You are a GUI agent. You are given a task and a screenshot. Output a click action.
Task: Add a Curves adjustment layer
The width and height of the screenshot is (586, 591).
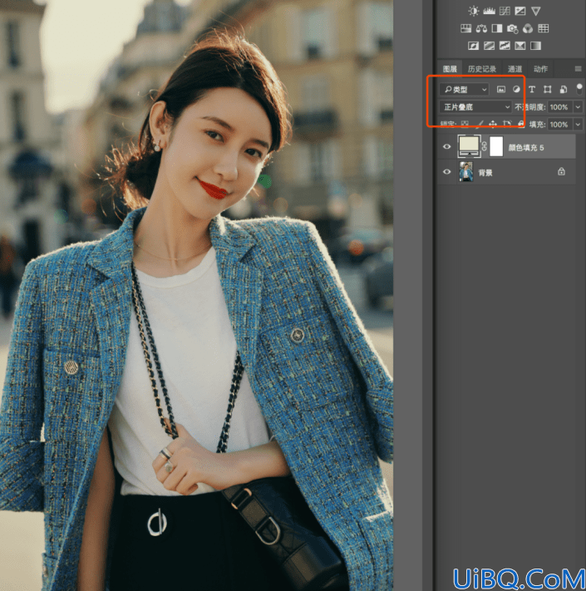pyautogui.click(x=505, y=11)
